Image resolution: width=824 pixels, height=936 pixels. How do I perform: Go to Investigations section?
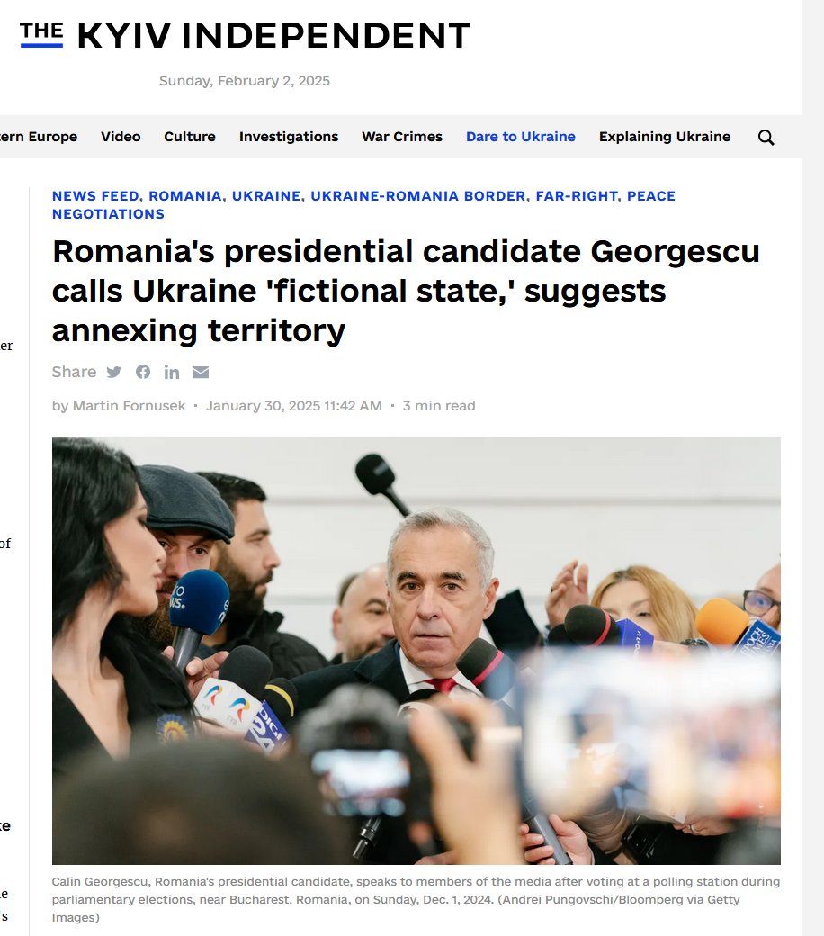tap(289, 137)
